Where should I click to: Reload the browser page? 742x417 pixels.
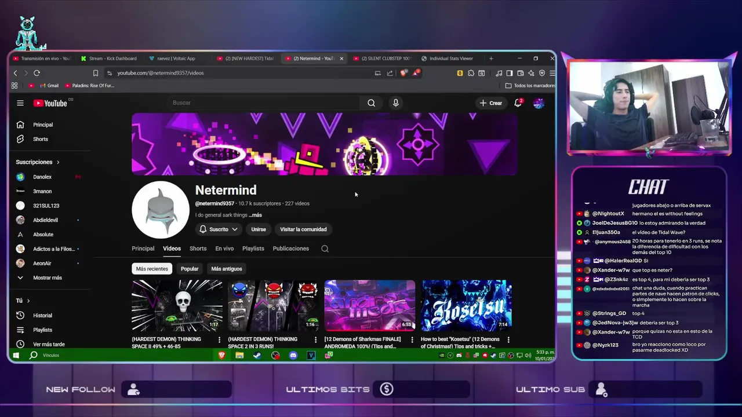[x=37, y=73]
